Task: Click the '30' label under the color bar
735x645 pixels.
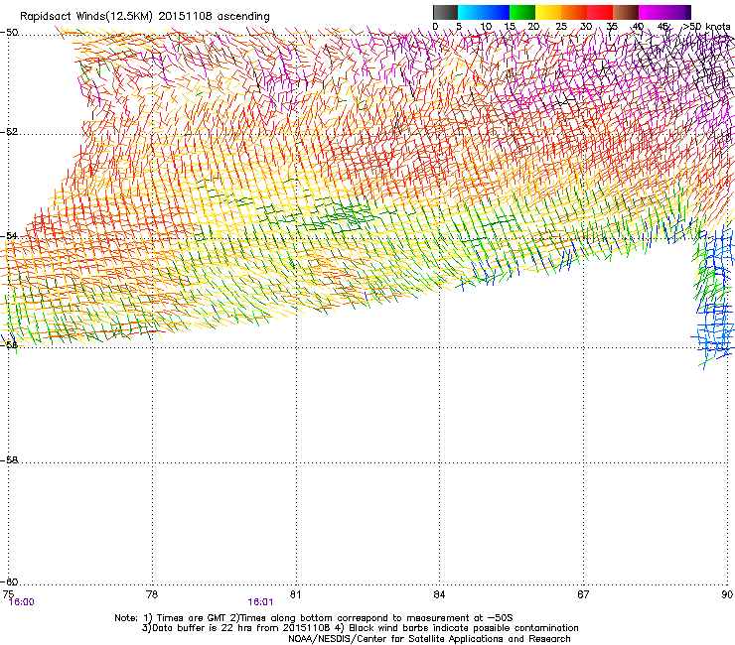Action: (586, 27)
